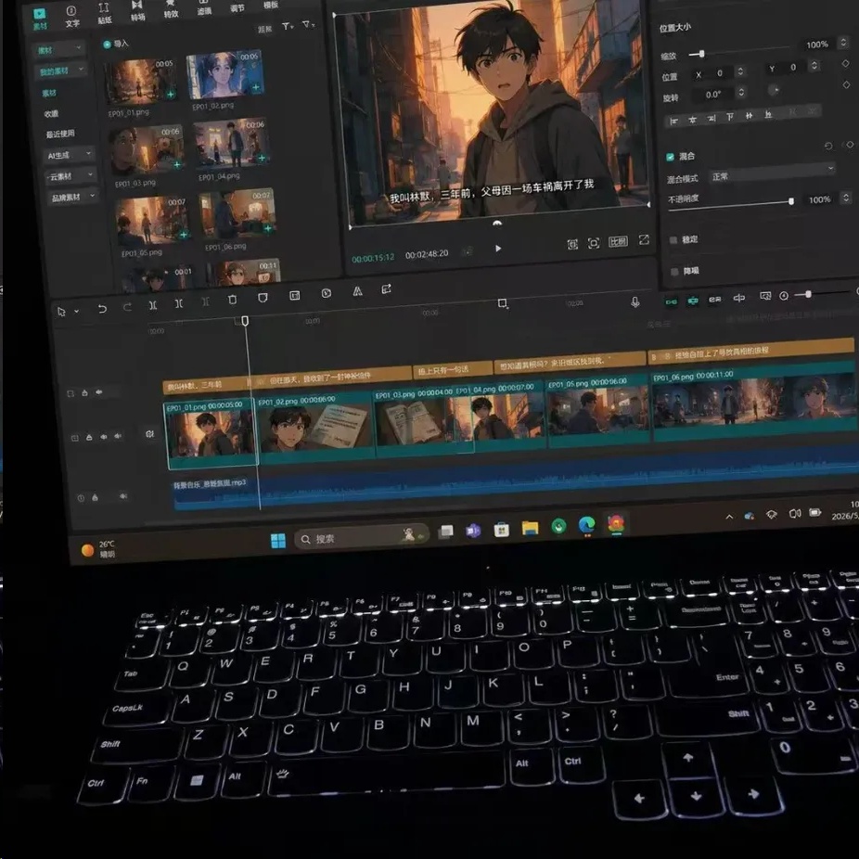This screenshot has height=859, width=859.
Task: Enable the 稳定 stabilize checkbox
Action: point(673,240)
